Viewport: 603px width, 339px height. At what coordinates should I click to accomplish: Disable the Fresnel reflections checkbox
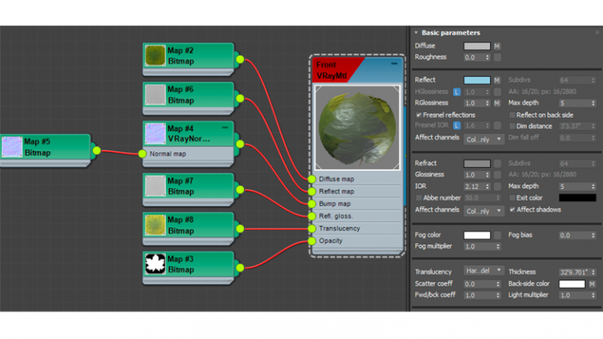[418, 115]
